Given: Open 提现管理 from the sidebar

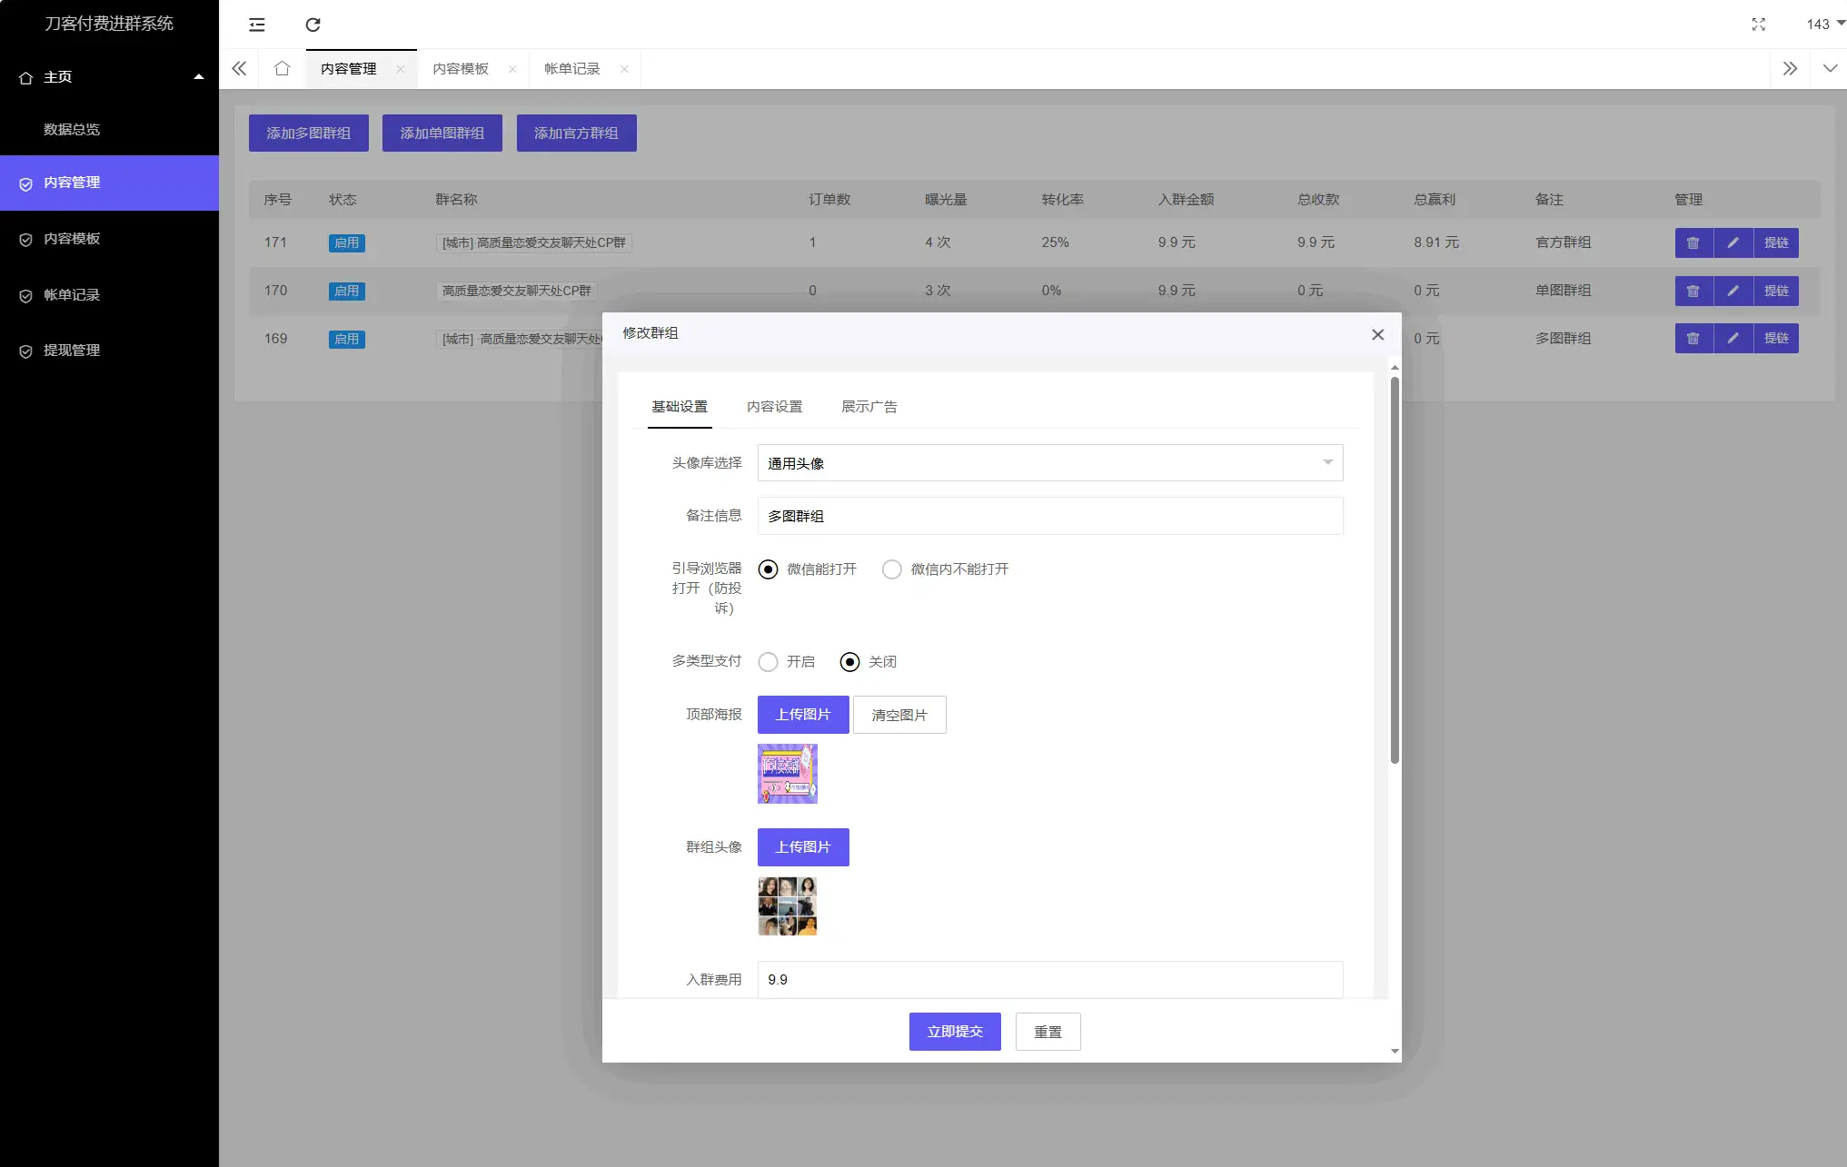Looking at the screenshot, I should click(x=71, y=351).
